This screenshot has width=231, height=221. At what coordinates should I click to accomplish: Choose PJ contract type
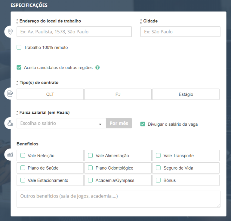tap(118, 94)
